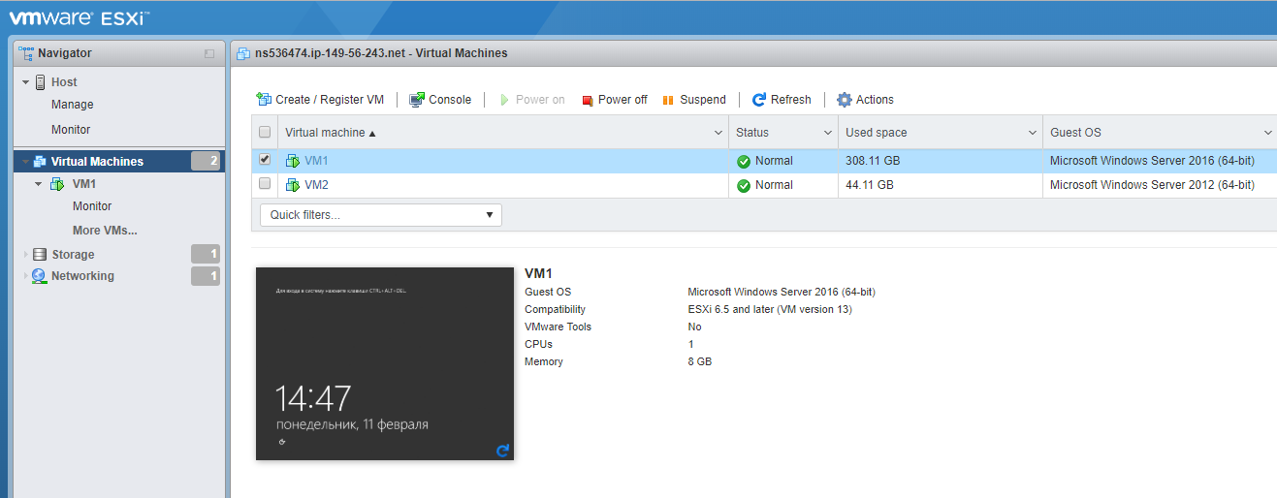Click the Power off button label

tap(623, 100)
